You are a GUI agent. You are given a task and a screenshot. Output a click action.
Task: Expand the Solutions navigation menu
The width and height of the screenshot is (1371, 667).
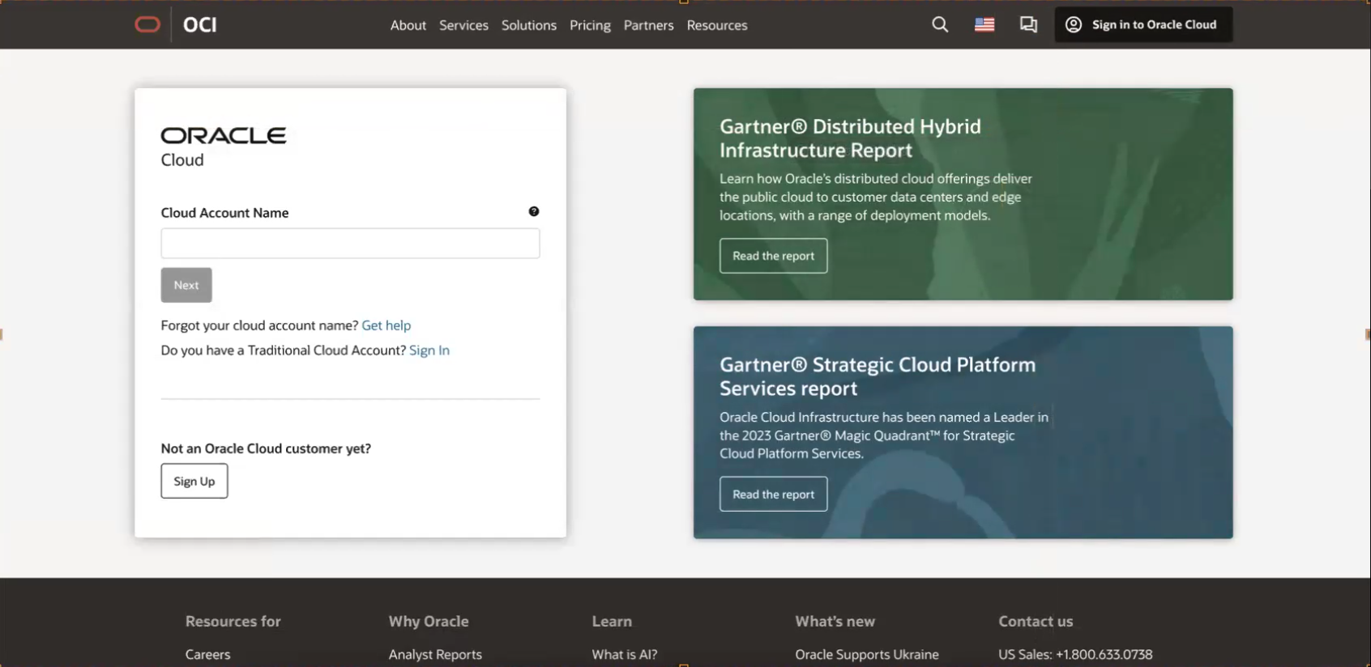(528, 25)
